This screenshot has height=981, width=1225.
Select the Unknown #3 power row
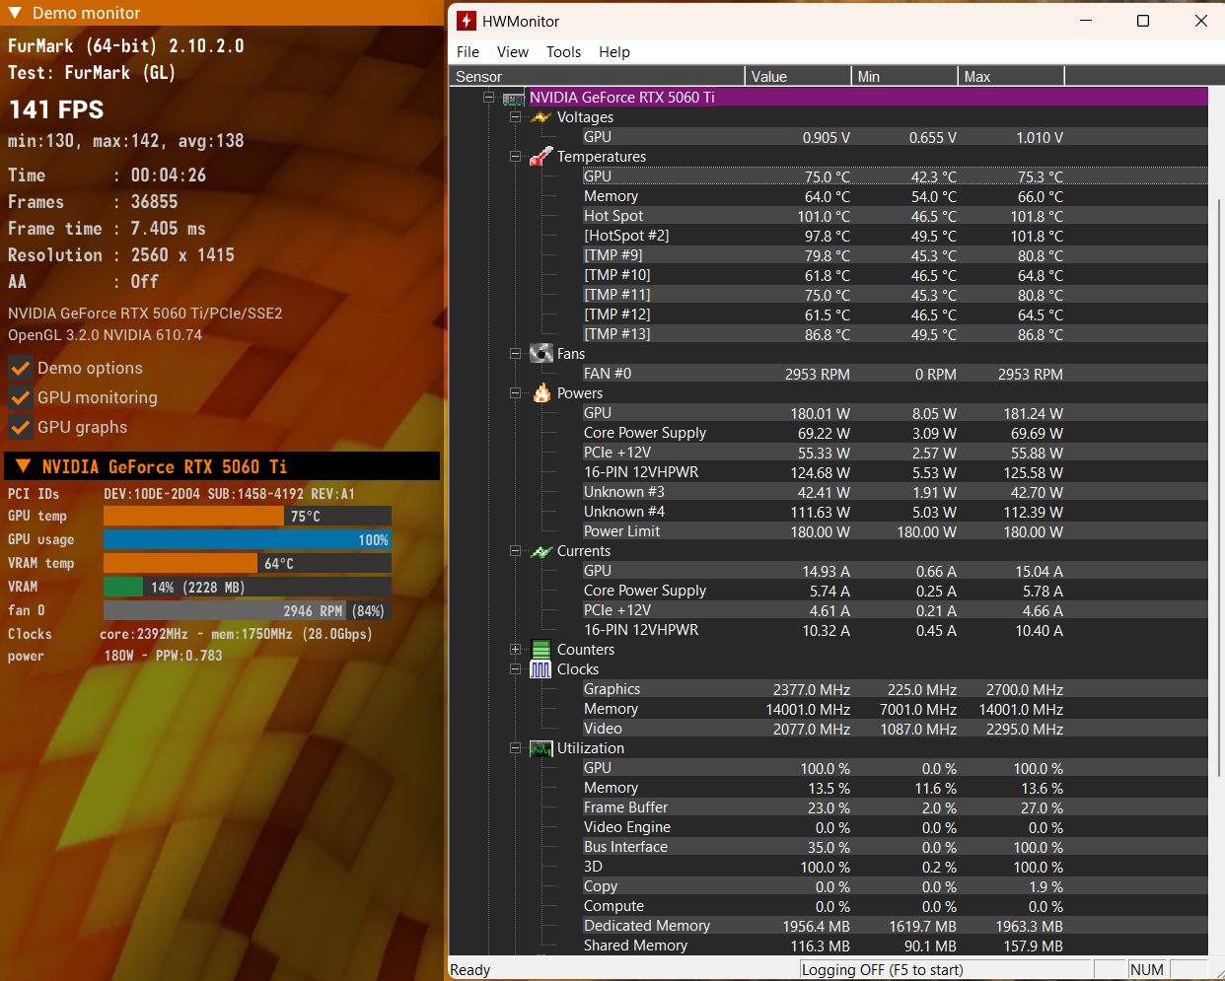pyautogui.click(x=895, y=492)
